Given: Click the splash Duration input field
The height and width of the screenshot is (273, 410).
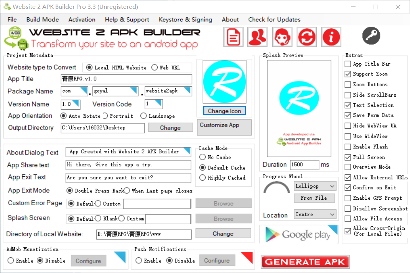Looking at the screenshot, I should [305, 165].
